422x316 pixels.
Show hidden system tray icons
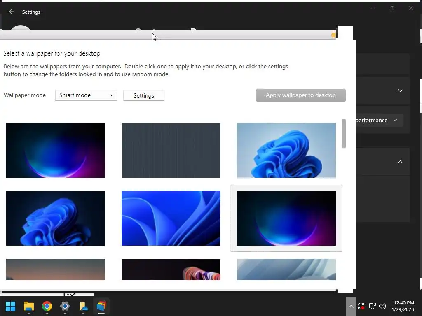pos(351,306)
